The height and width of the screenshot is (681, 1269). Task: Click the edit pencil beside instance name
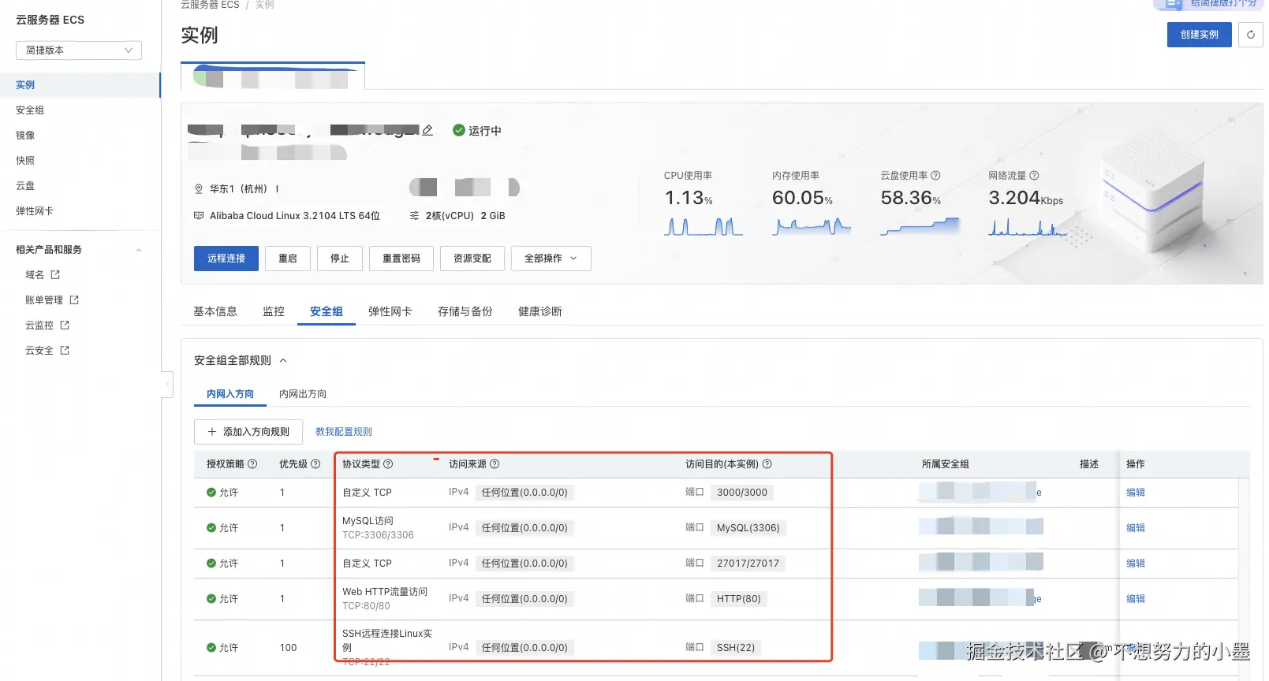[x=427, y=130]
